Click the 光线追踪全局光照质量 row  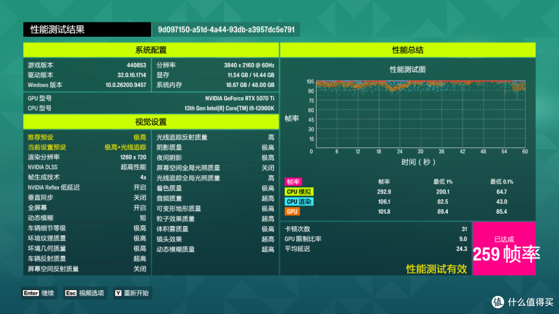(x=215, y=178)
